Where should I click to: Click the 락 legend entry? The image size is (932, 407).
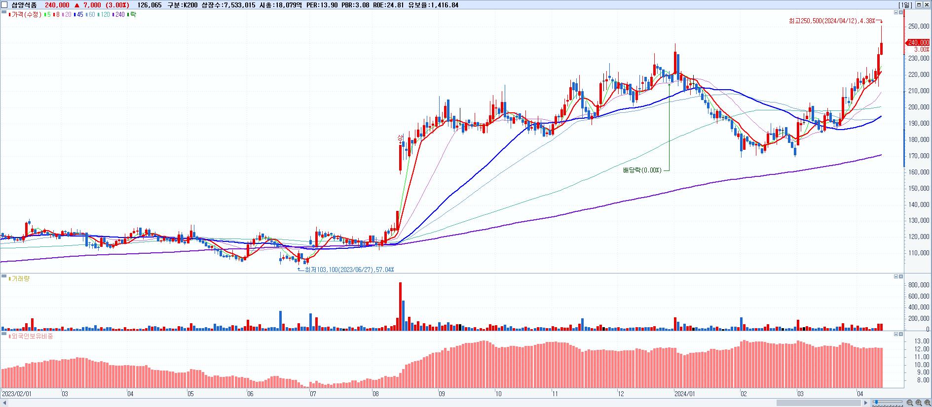point(132,15)
